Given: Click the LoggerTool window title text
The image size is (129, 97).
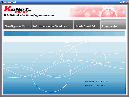Looking at the screenshot, I should click(10, 2).
